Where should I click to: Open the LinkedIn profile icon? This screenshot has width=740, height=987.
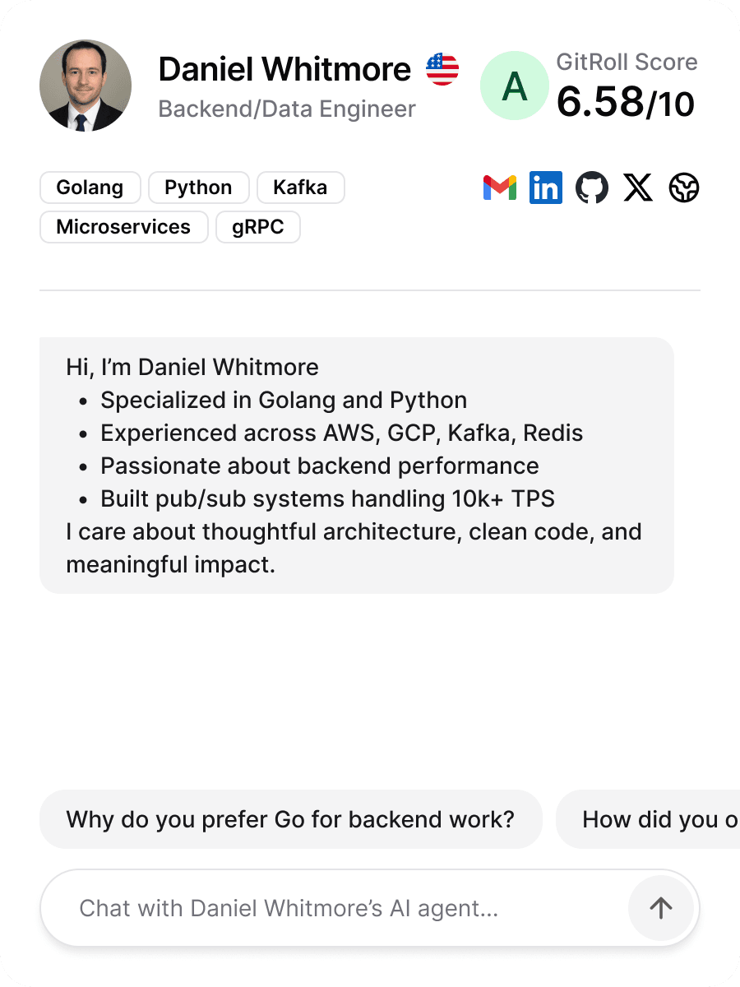pyautogui.click(x=545, y=188)
